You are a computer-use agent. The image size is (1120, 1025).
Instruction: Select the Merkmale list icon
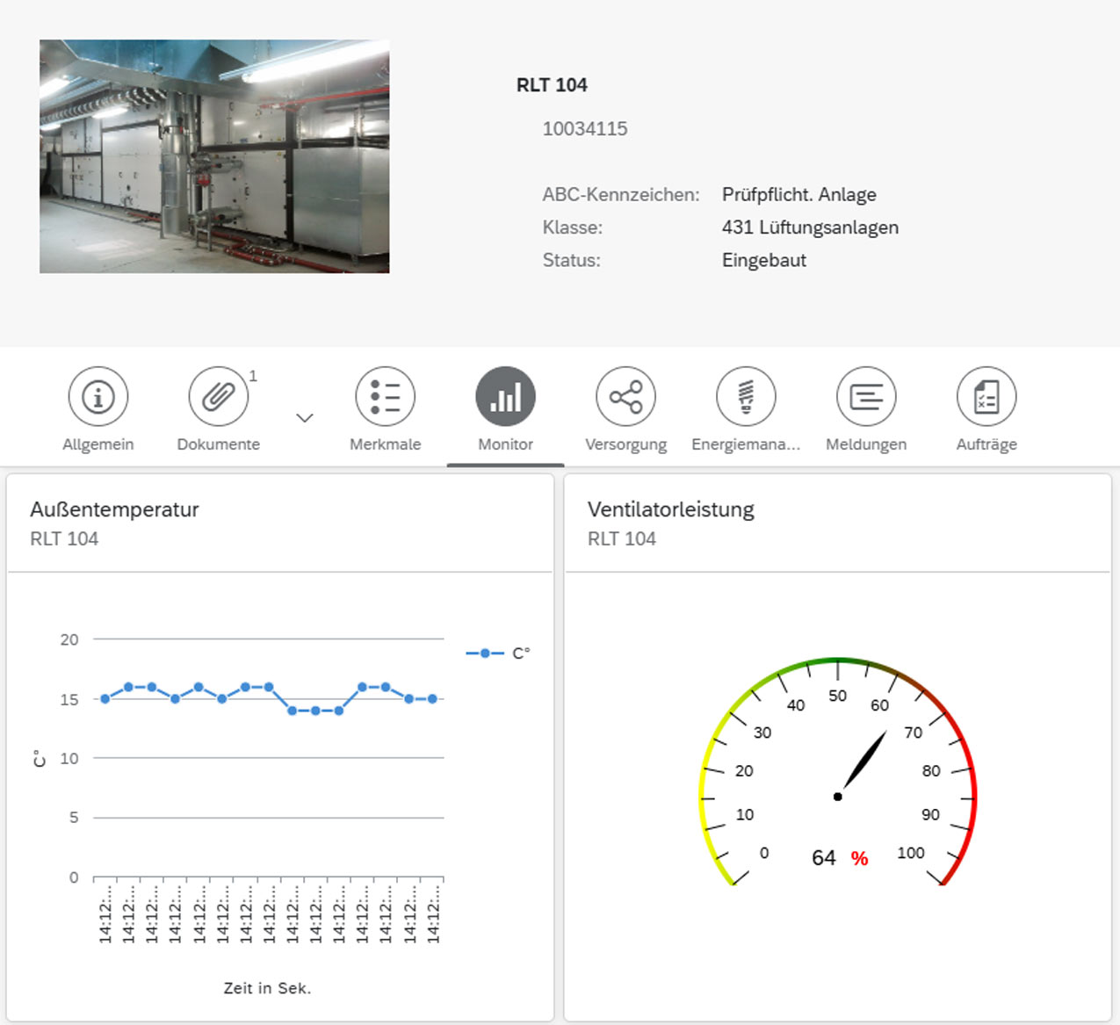point(385,397)
